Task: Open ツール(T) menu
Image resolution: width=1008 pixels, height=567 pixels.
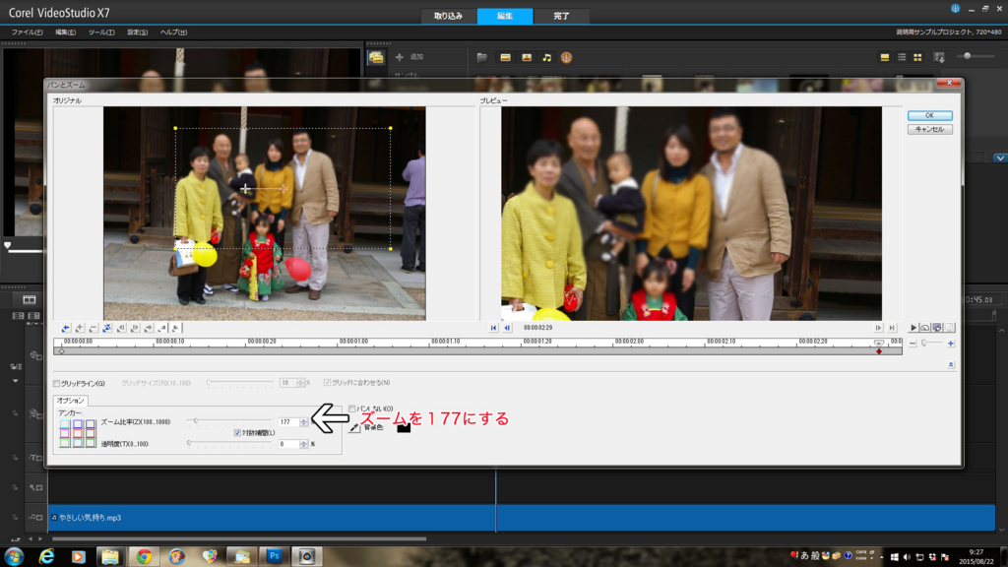Action: click(x=101, y=32)
